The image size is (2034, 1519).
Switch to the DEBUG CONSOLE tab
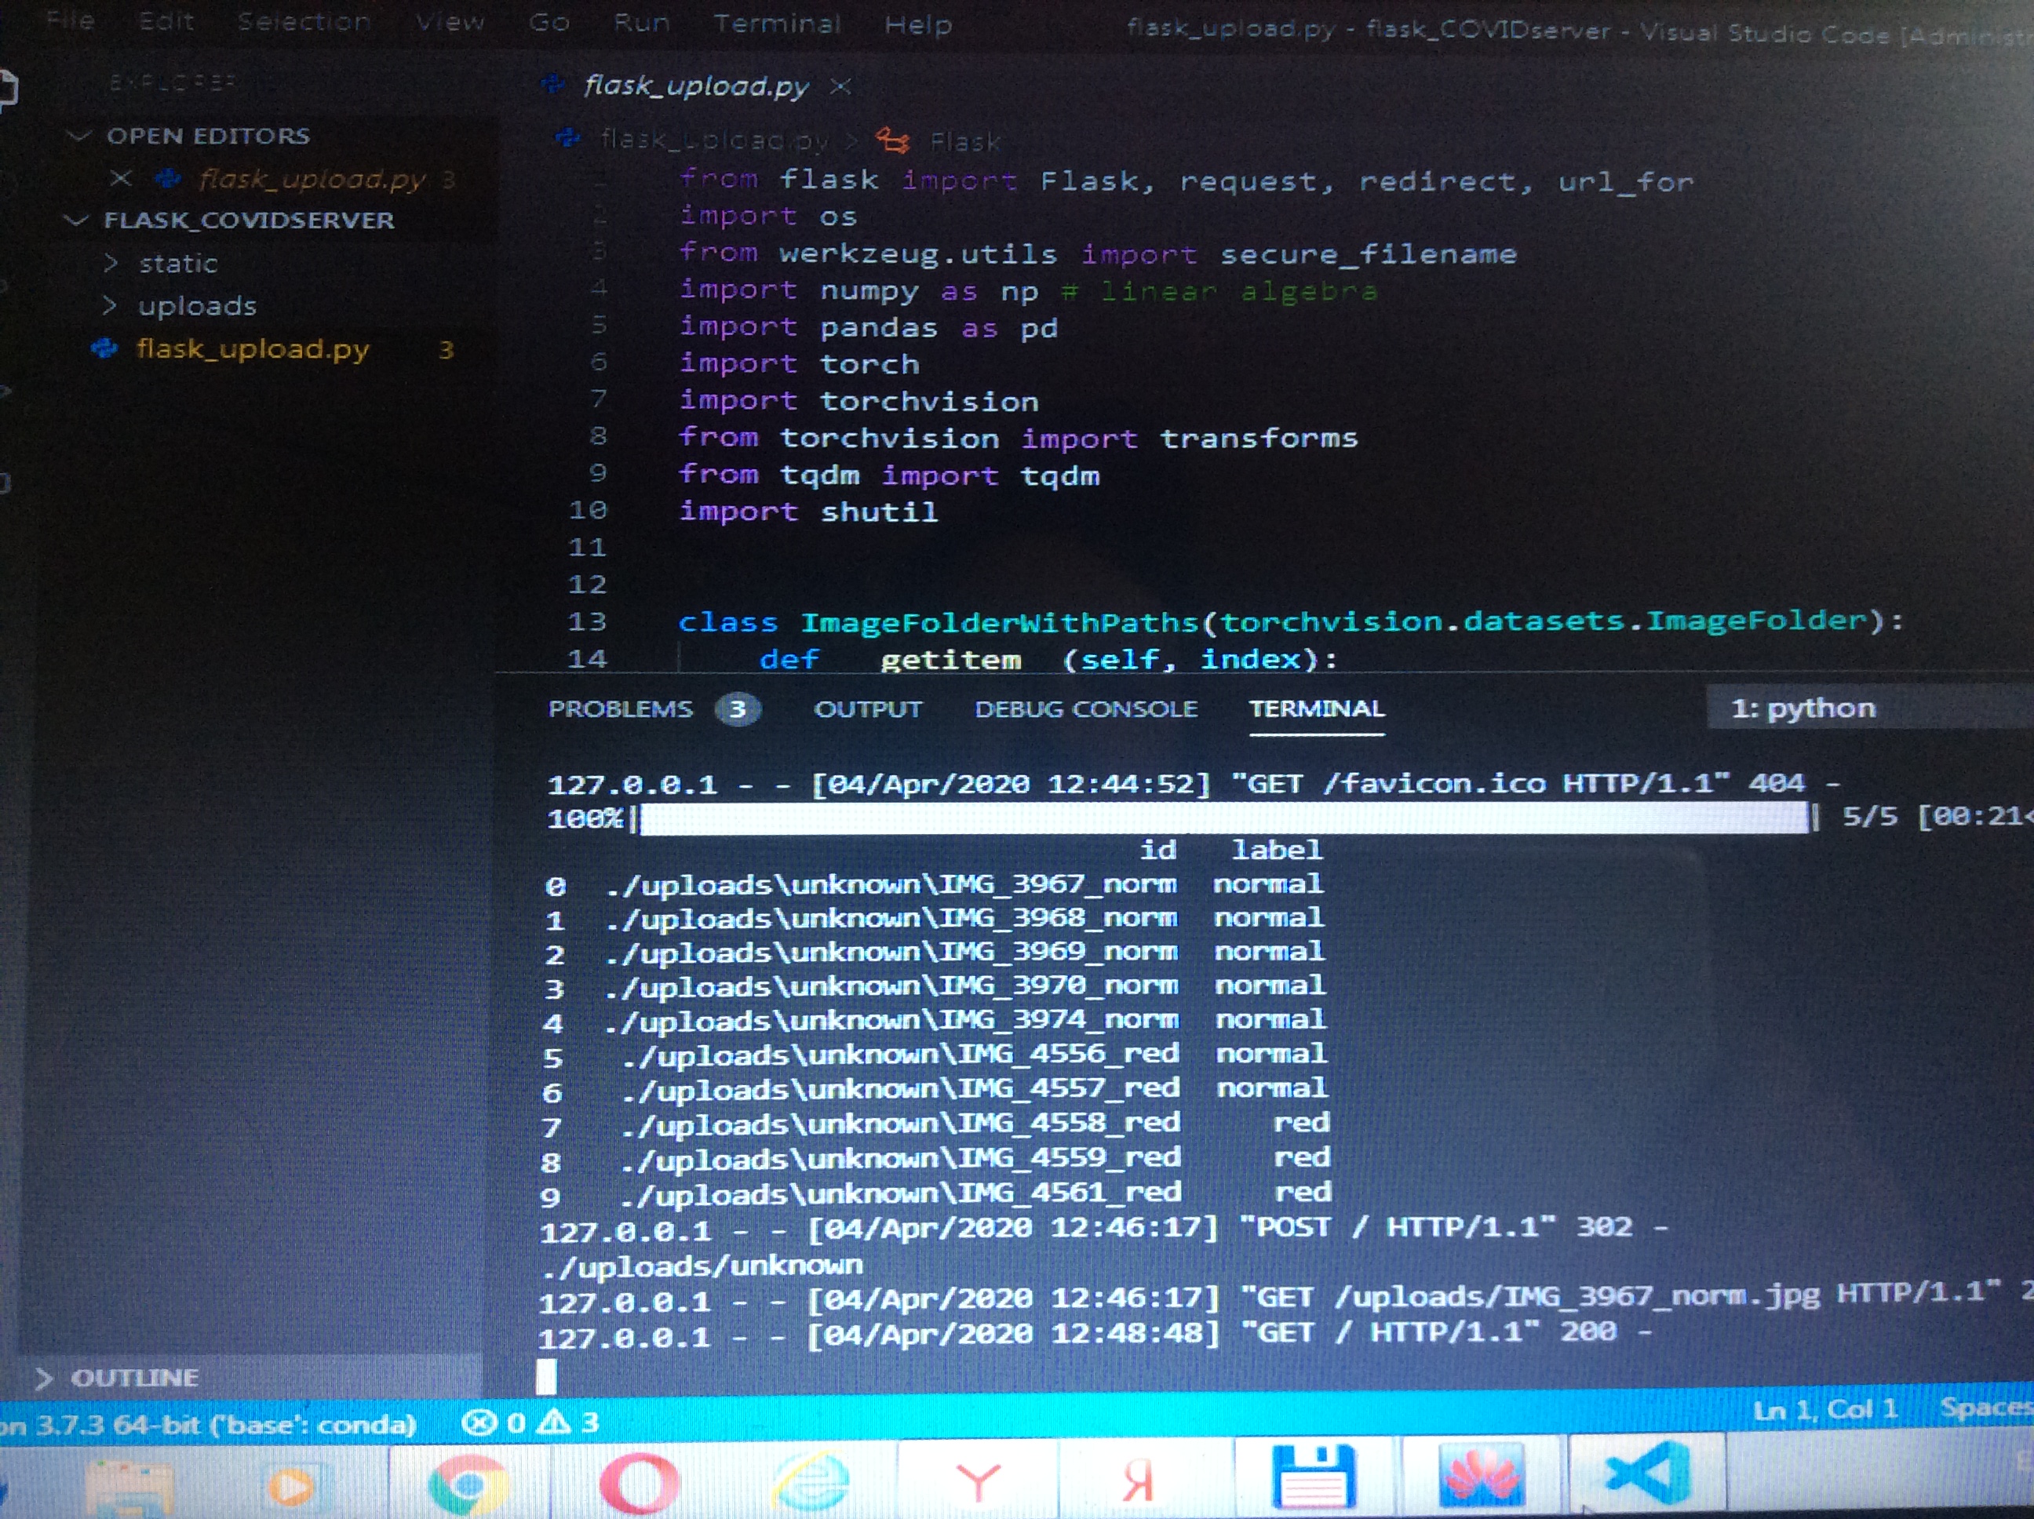click(x=1086, y=709)
